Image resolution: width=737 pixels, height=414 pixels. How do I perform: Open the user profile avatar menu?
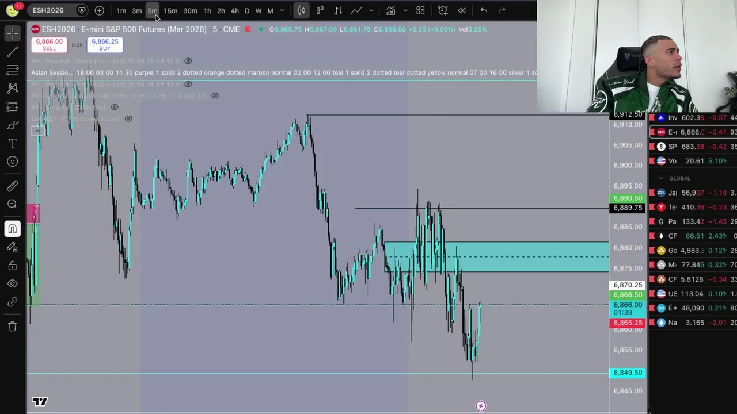click(12, 10)
